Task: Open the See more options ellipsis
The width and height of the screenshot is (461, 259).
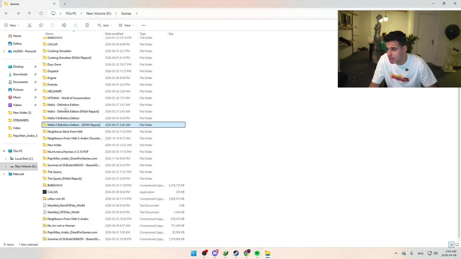Action: coord(143,25)
